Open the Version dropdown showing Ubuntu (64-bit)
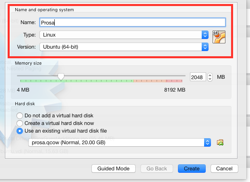 124,47
